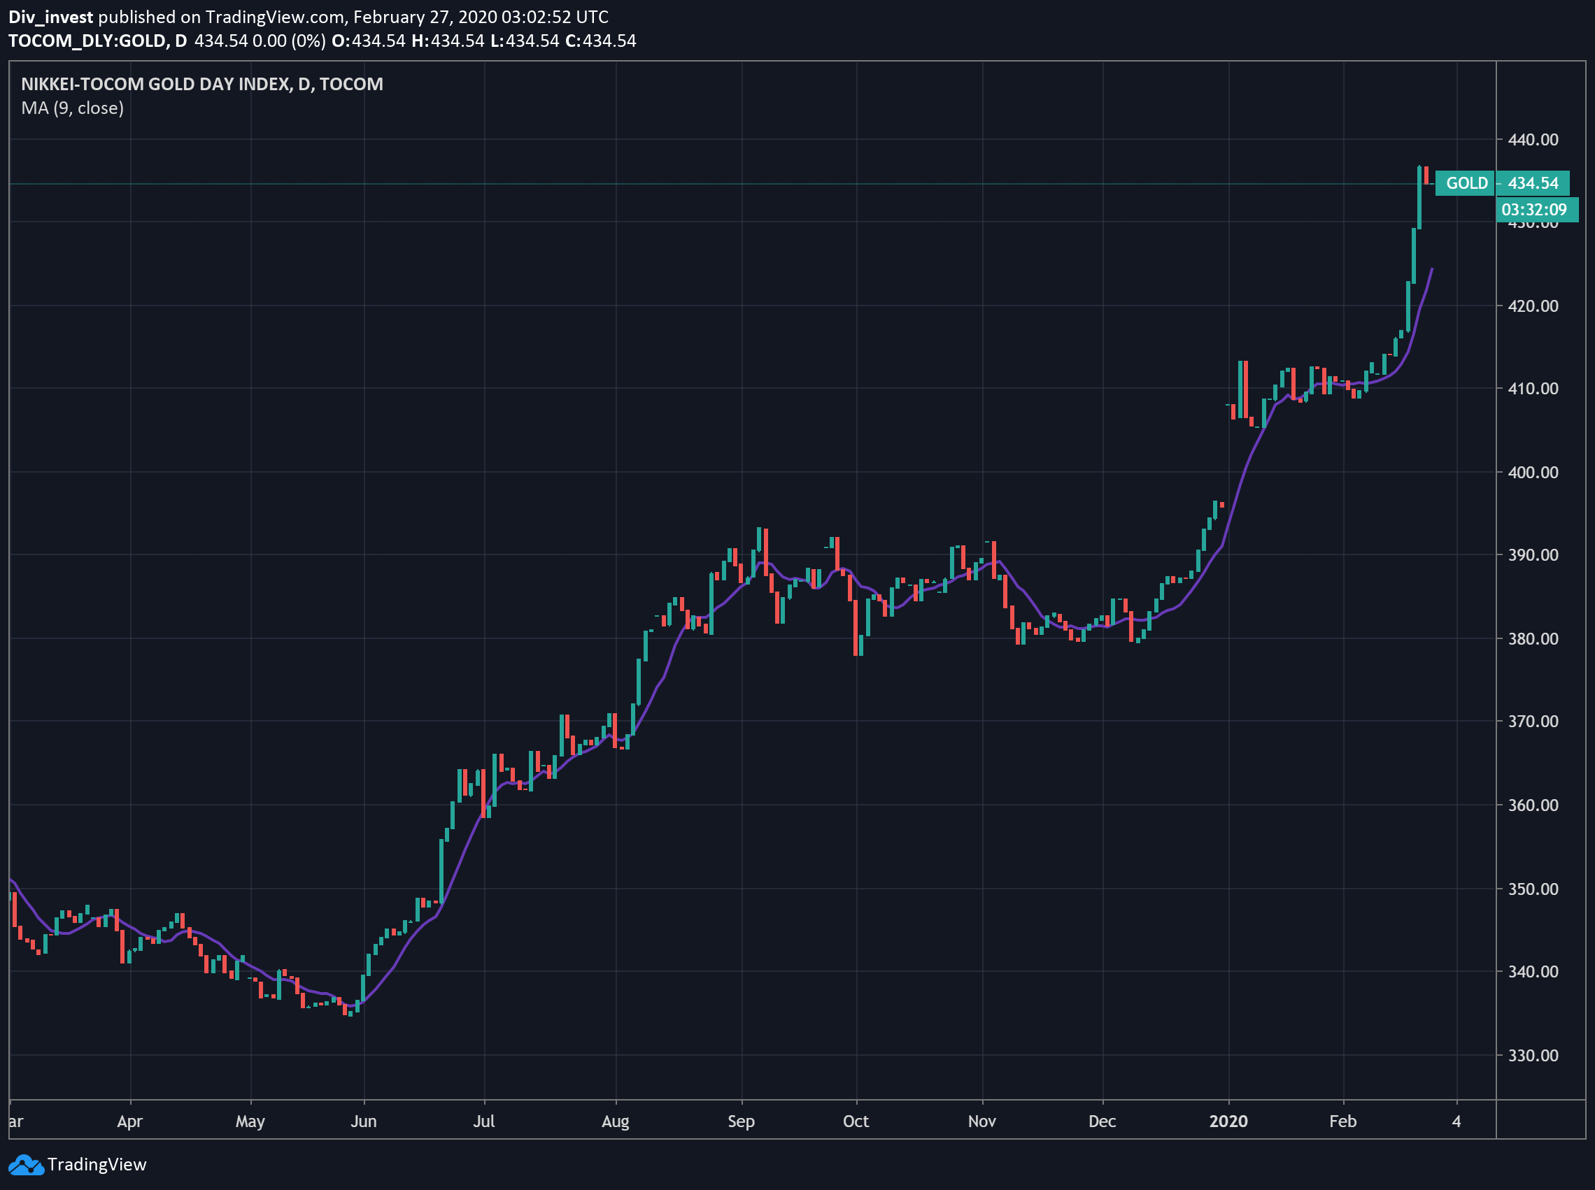Click the Aug label on time axis
Viewport: 1595px width, 1190px height.
click(616, 1121)
